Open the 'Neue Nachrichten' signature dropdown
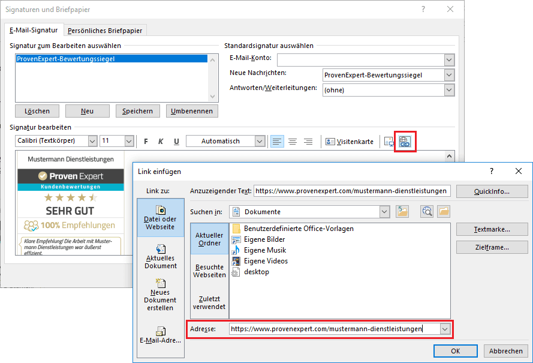The height and width of the screenshot is (363, 533). (449, 75)
